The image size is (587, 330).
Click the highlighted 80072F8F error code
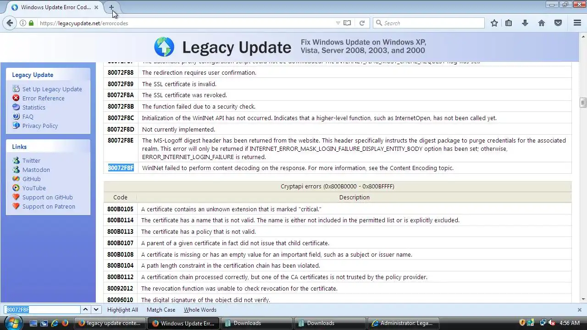coord(121,168)
